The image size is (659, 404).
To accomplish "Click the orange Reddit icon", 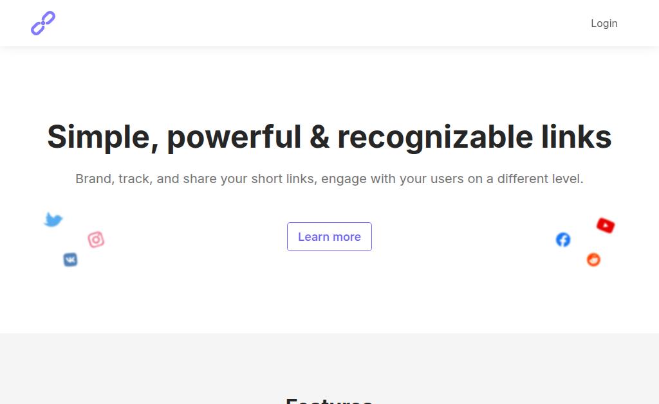I will click(x=593, y=259).
